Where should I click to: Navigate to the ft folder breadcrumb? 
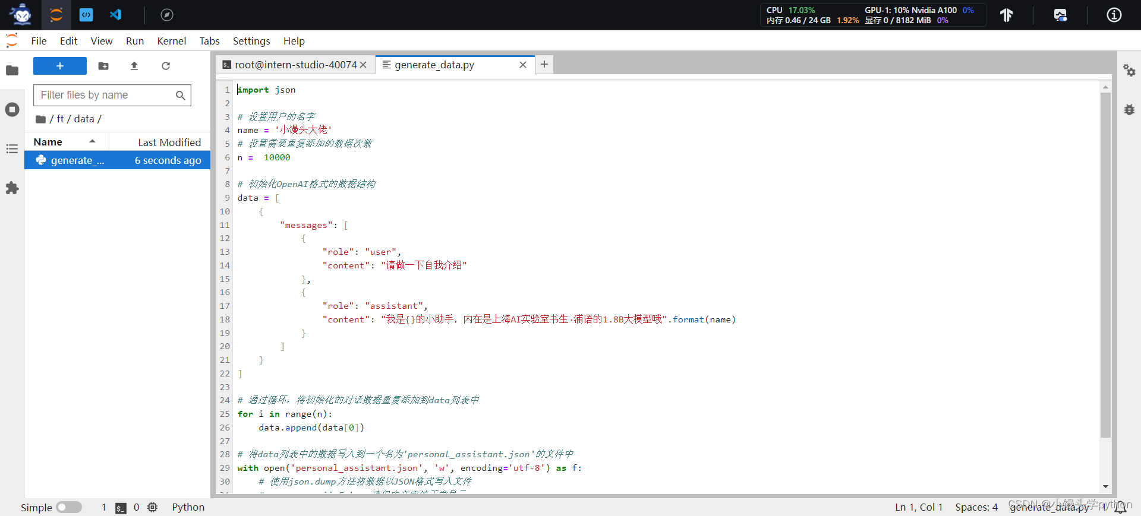pyautogui.click(x=61, y=119)
